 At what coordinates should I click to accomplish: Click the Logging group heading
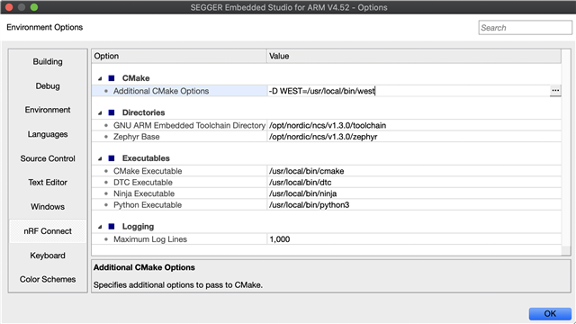(x=138, y=227)
